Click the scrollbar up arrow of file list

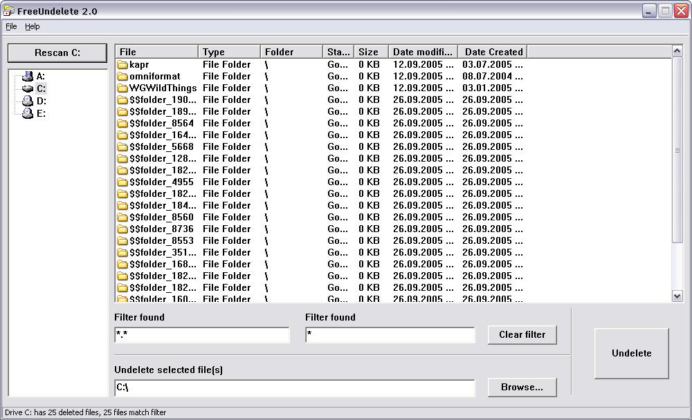point(677,51)
